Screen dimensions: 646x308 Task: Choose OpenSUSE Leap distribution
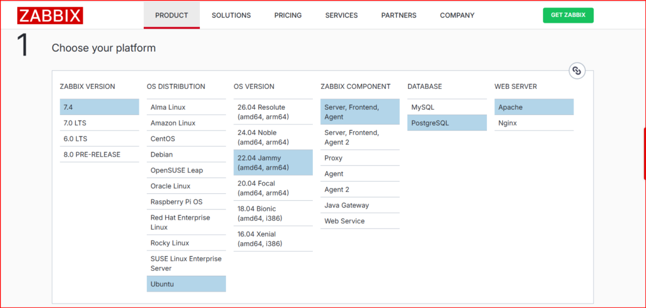pyautogui.click(x=186, y=170)
